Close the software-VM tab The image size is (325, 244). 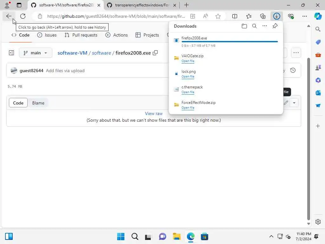click(x=99, y=5)
